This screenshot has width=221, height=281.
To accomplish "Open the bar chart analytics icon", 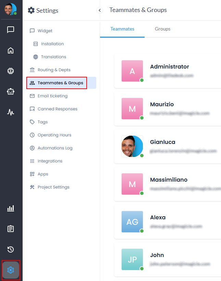I will [11, 208].
